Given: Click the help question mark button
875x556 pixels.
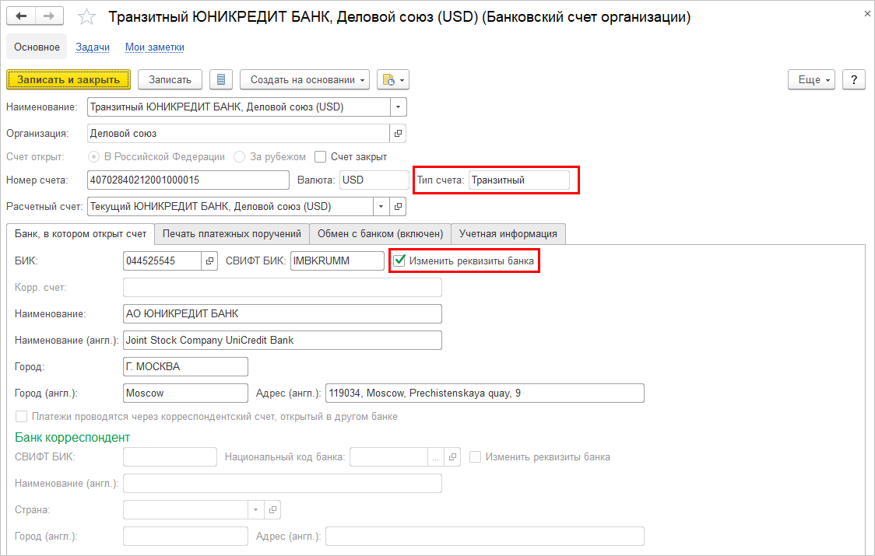Looking at the screenshot, I should point(854,79).
